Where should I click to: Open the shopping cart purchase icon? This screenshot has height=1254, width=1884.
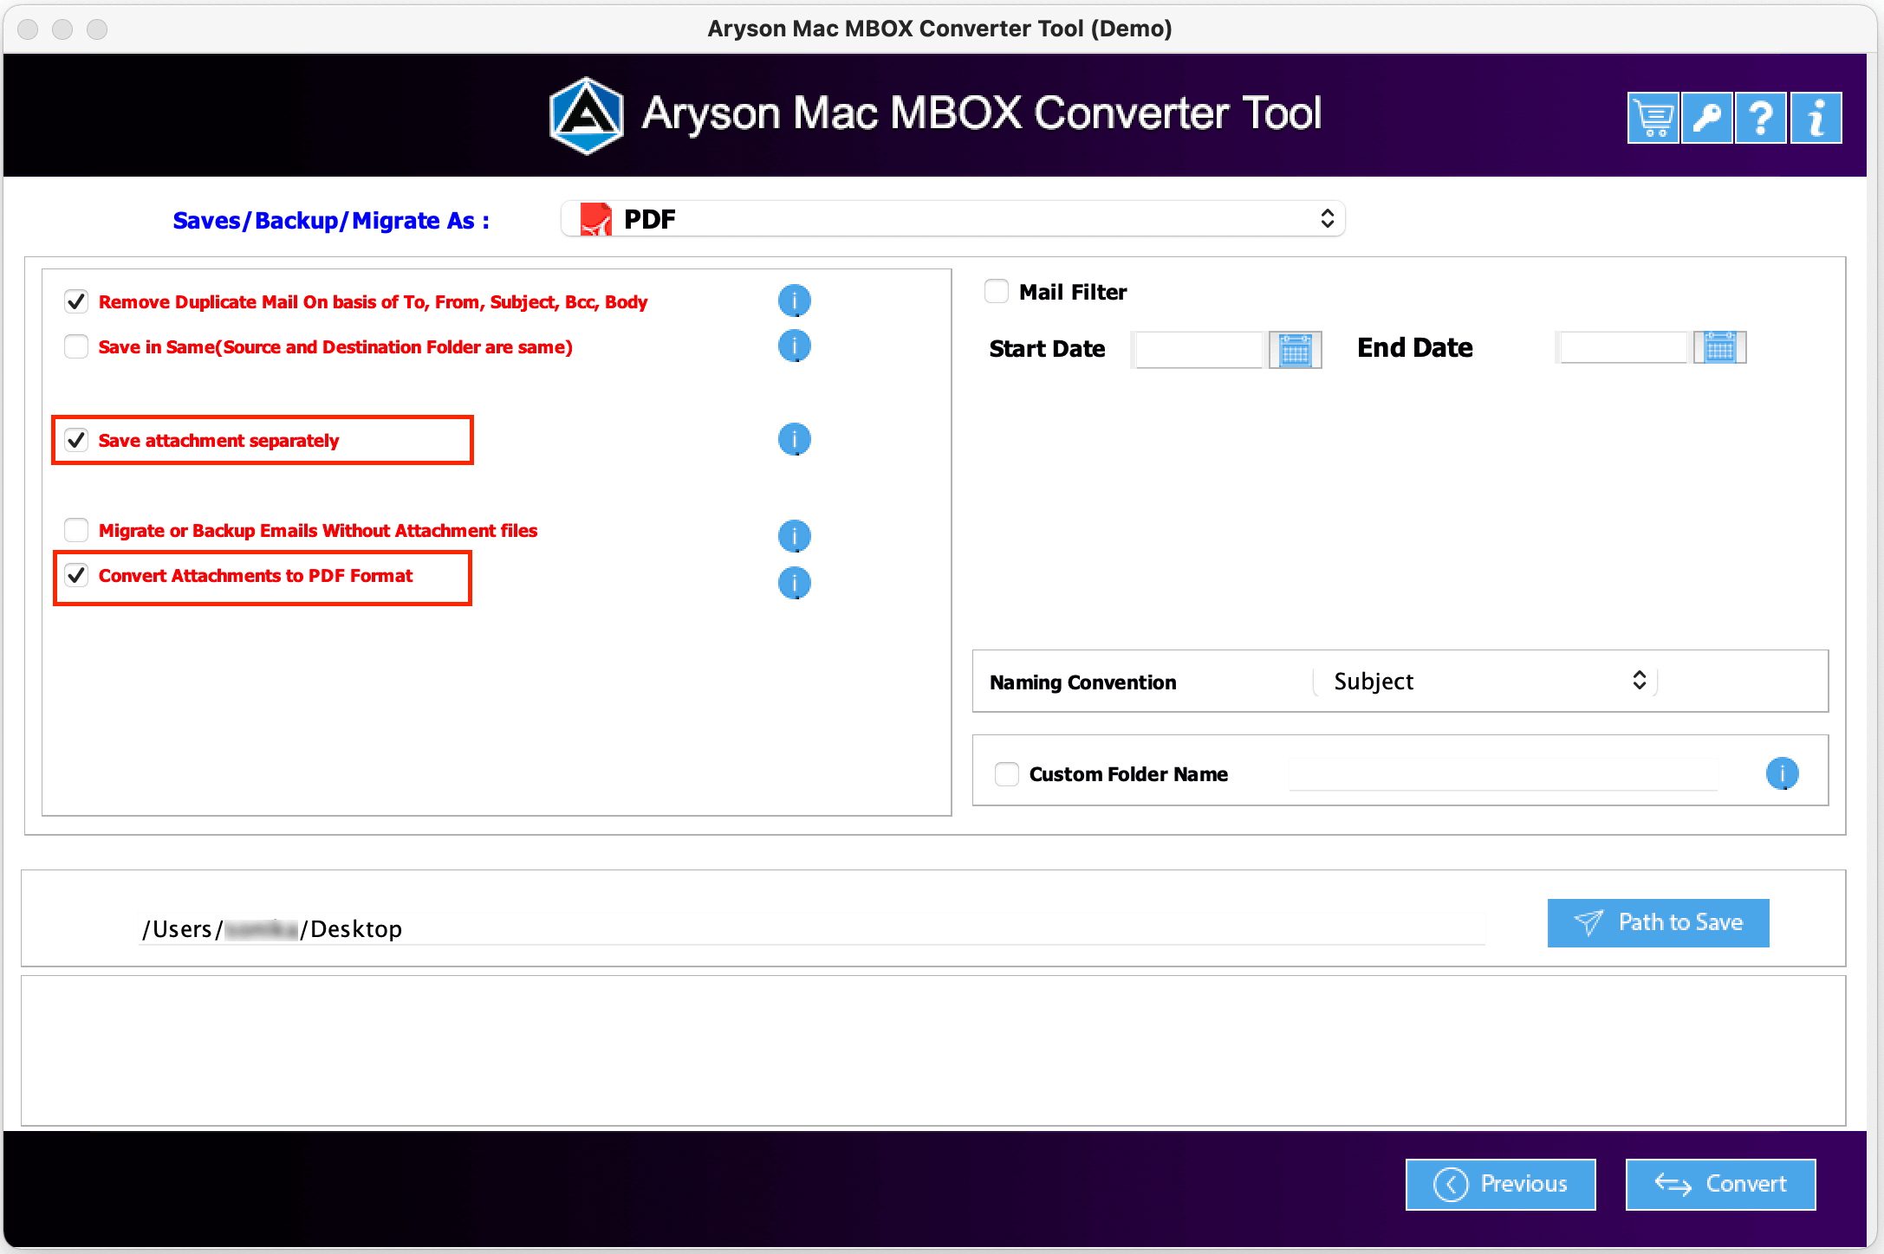[1653, 118]
